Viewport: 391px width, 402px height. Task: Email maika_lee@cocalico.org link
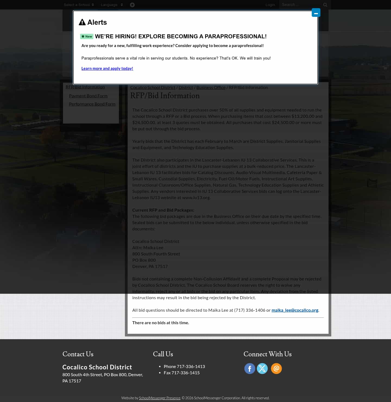295,310
